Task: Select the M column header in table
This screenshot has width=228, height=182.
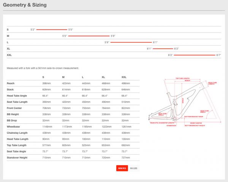Action: [x=63, y=77]
